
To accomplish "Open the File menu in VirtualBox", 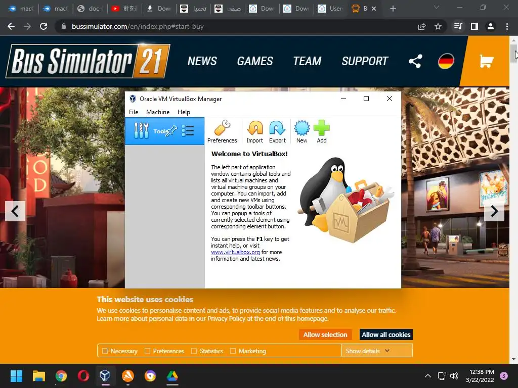I will pyautogui.click(x=134, y=112).
